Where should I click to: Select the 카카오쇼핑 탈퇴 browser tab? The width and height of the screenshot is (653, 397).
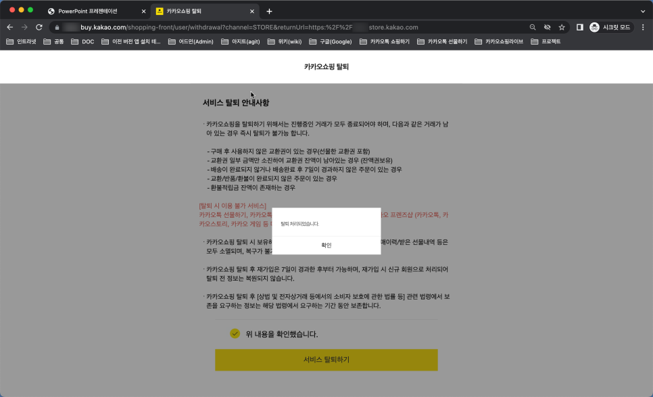(x=184, y=11)
